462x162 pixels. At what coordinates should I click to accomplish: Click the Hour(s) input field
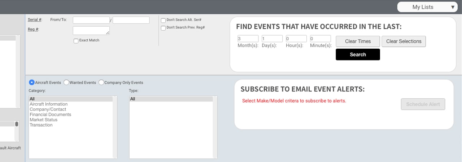click(296, 39)
